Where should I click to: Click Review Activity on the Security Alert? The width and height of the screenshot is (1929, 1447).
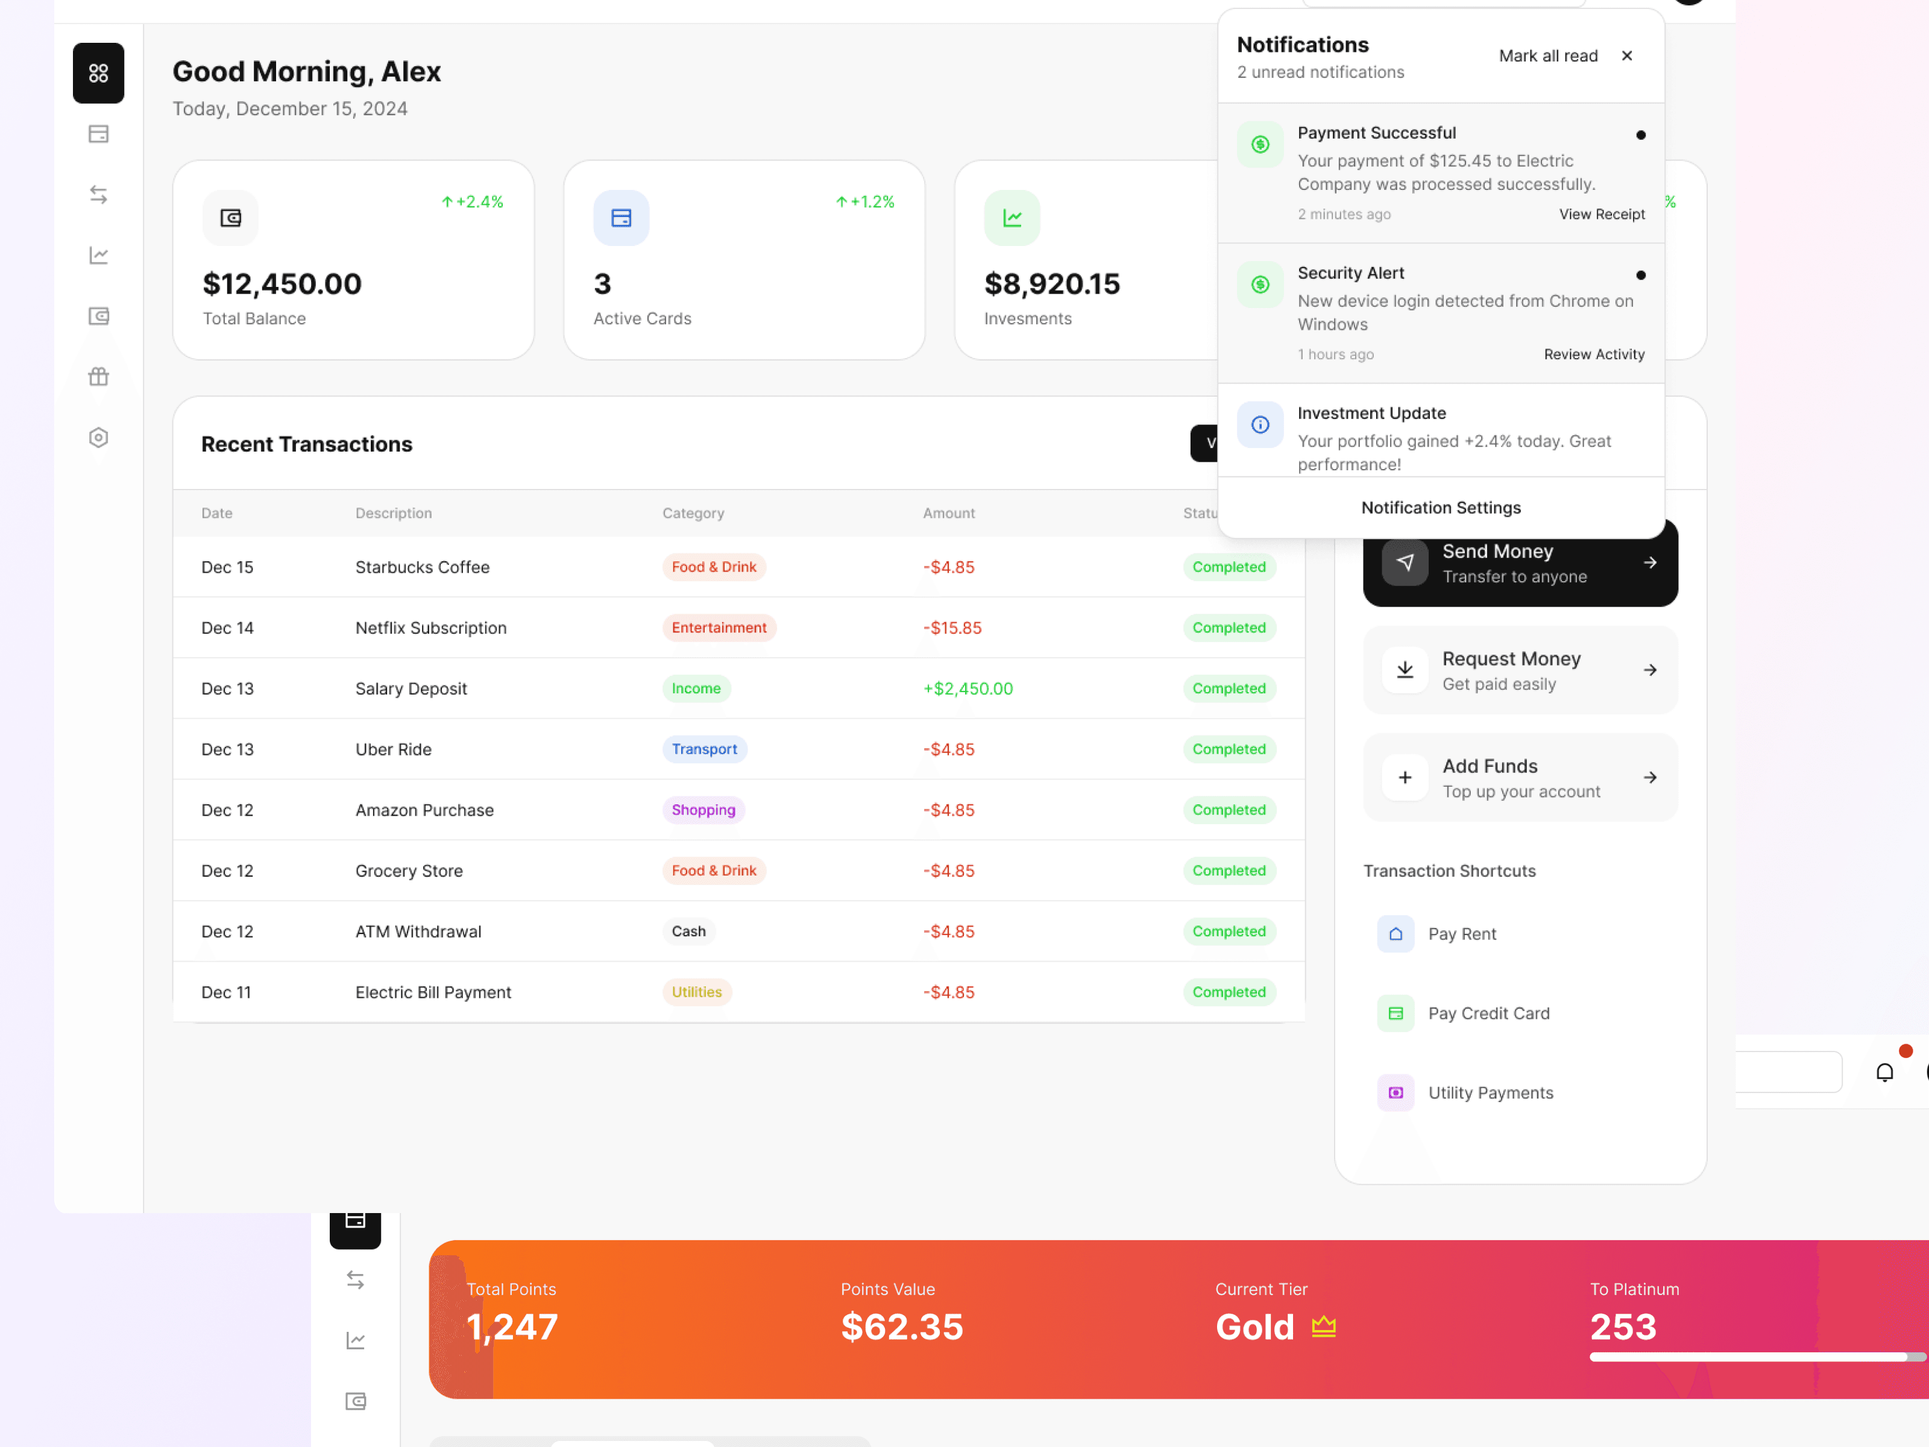[1594, 354]
